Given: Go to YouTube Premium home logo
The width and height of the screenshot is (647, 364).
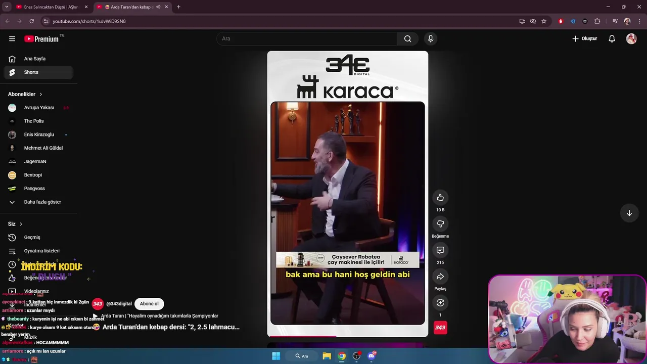Looking at the screenshot, I should 41,39.
